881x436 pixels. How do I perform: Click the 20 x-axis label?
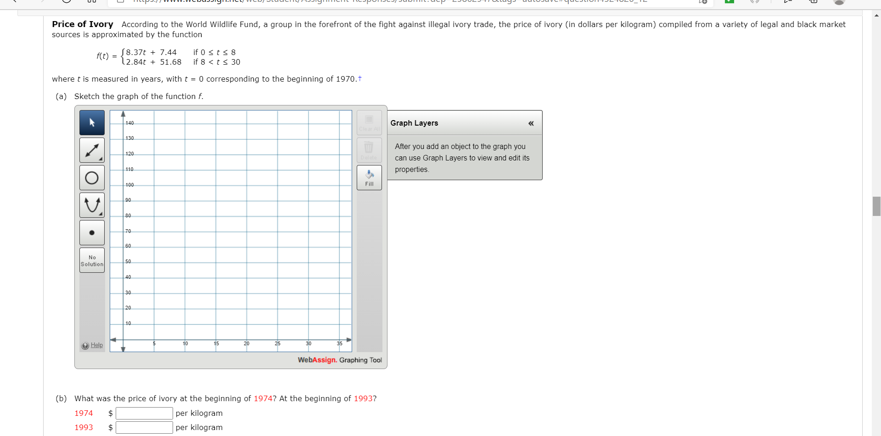(x=247, y=343)
